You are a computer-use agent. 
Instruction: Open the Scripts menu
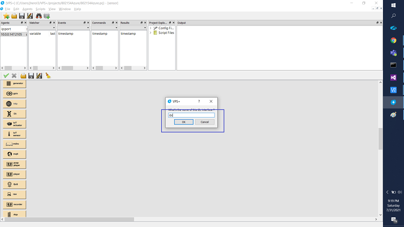tap(40, 9)
